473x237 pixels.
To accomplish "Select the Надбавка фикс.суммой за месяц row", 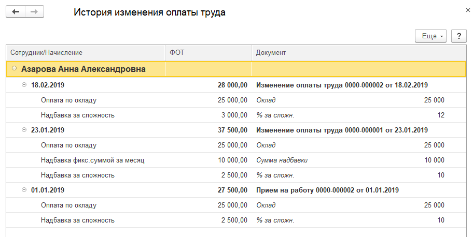I will pos(92,160).
